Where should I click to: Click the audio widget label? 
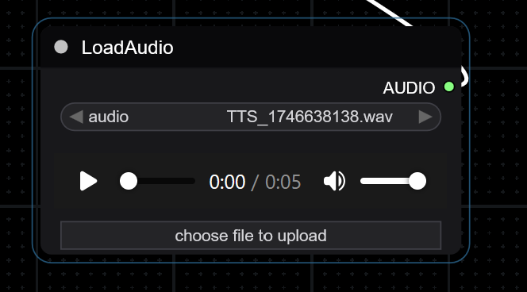click(108, 117)
